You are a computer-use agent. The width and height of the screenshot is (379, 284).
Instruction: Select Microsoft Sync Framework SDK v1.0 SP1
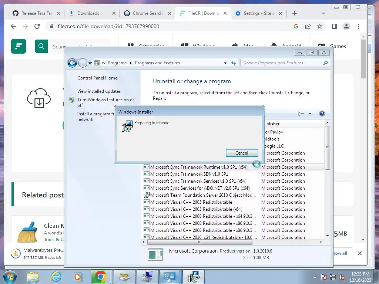pos(189,174)
